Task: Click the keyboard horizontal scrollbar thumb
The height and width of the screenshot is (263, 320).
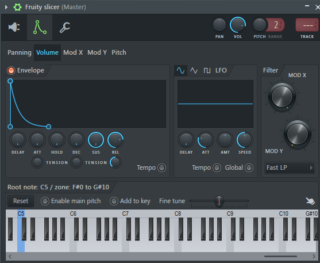Action: coord(280,256)
